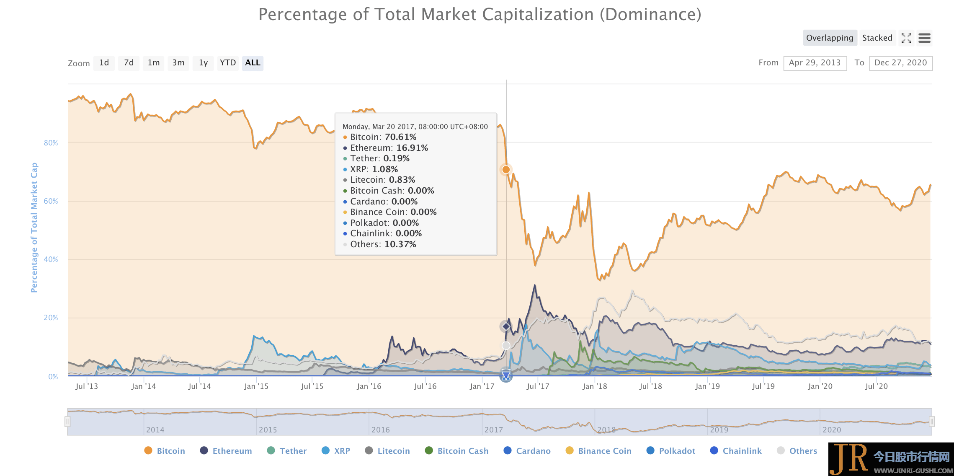The width and height of the screenshot is (954, 476).
Task: Click the Jan '18 x-axis label
Action: point(594,386)
